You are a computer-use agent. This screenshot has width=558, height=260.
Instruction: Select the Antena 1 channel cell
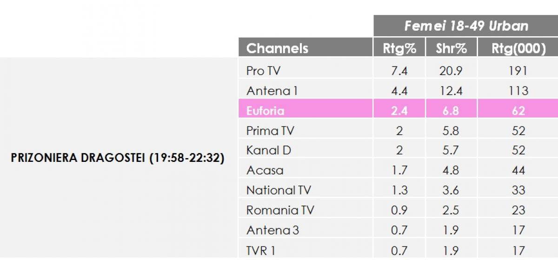(272, 91)
